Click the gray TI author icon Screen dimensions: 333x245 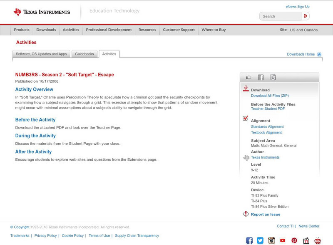click(x=246, y=158)
